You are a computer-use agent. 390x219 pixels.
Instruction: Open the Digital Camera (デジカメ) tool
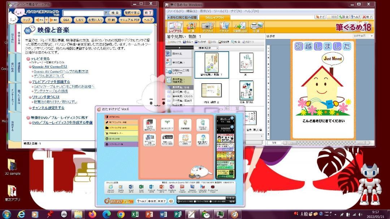pos(207,27)
